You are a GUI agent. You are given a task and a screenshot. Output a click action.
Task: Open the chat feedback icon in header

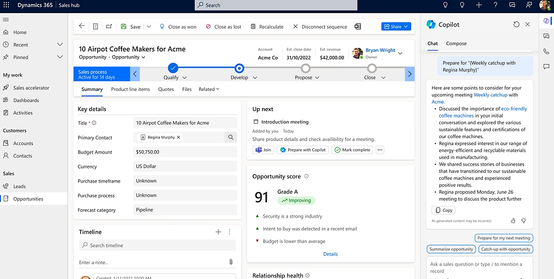(x=512, y=5)
